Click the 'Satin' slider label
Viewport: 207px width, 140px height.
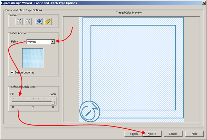click(53, 94)
